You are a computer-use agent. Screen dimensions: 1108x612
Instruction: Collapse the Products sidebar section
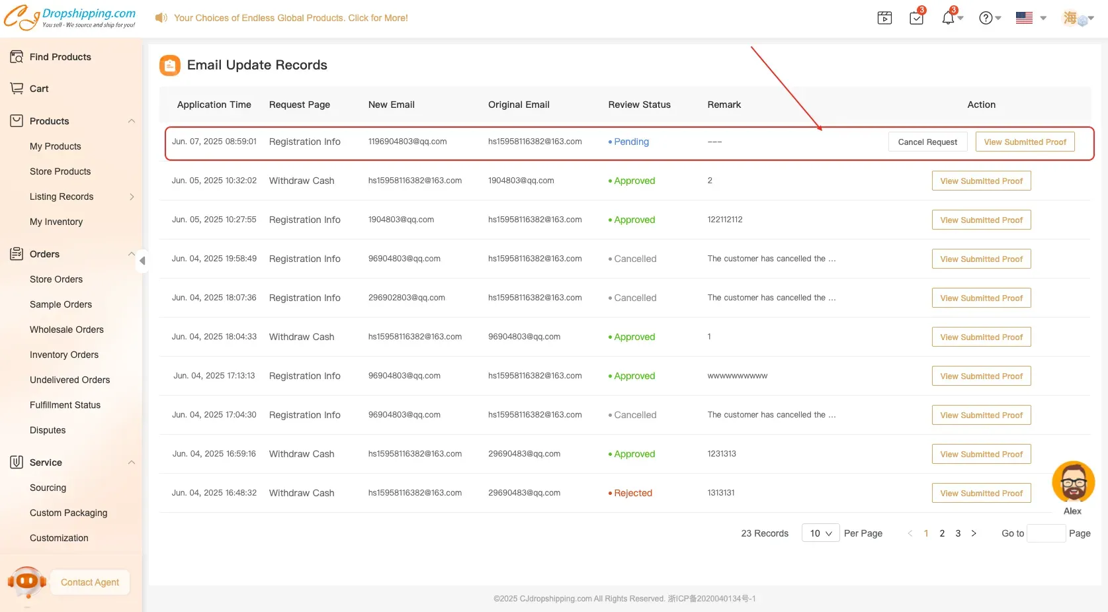click(131, 121)
